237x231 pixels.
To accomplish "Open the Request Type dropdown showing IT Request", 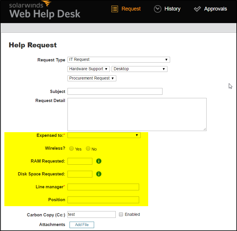I will pos(118,59).
